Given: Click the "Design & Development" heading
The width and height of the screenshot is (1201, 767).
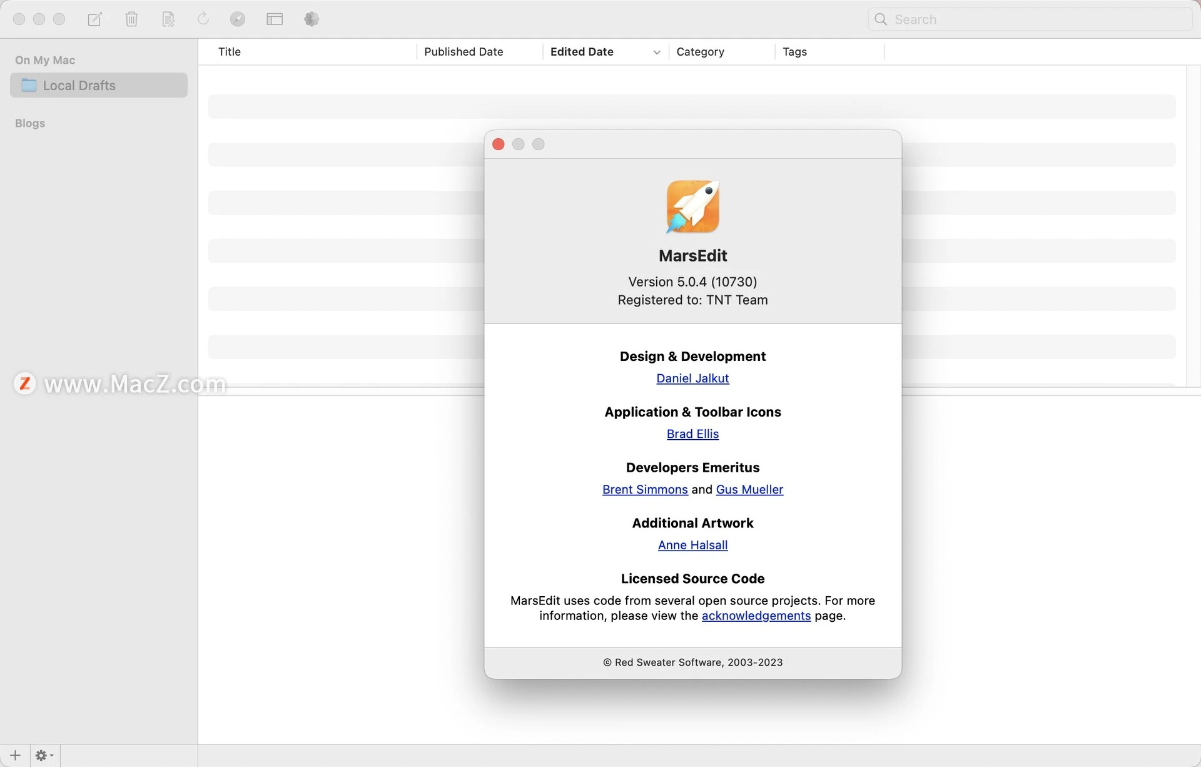Looking at the screenshot, I should pyautogui.click(x=692, y=357).
